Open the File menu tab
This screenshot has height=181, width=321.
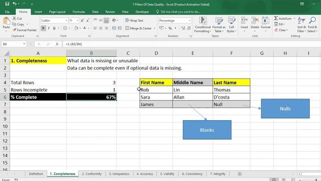(7, 12)
